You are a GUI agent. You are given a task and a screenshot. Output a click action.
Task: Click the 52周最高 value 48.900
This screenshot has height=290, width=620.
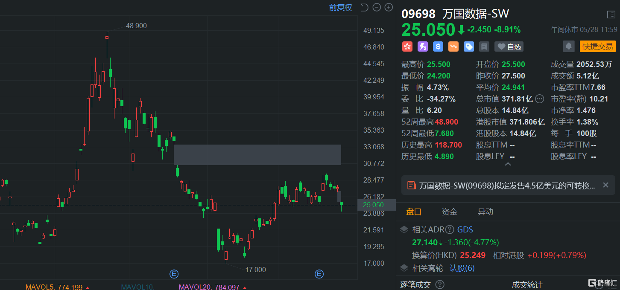click(446, 122)
